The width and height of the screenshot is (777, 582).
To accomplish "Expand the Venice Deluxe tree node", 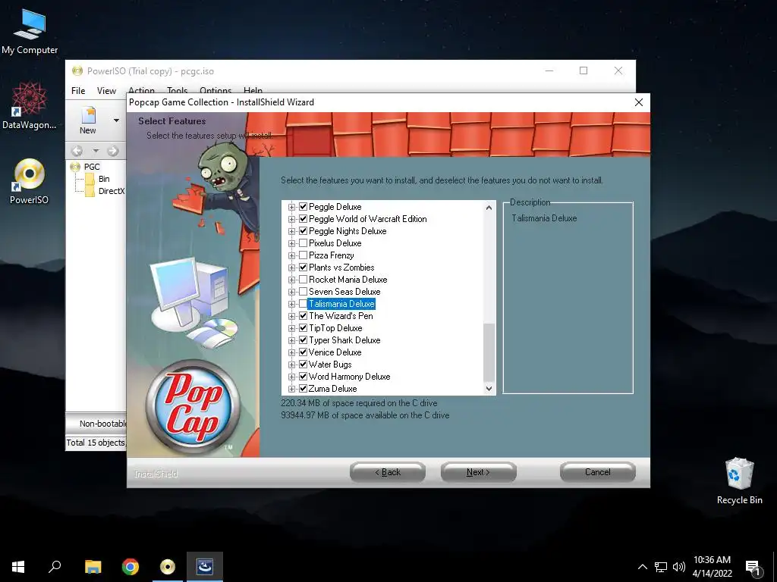I will pyautogui.click(x=292, y=352).
